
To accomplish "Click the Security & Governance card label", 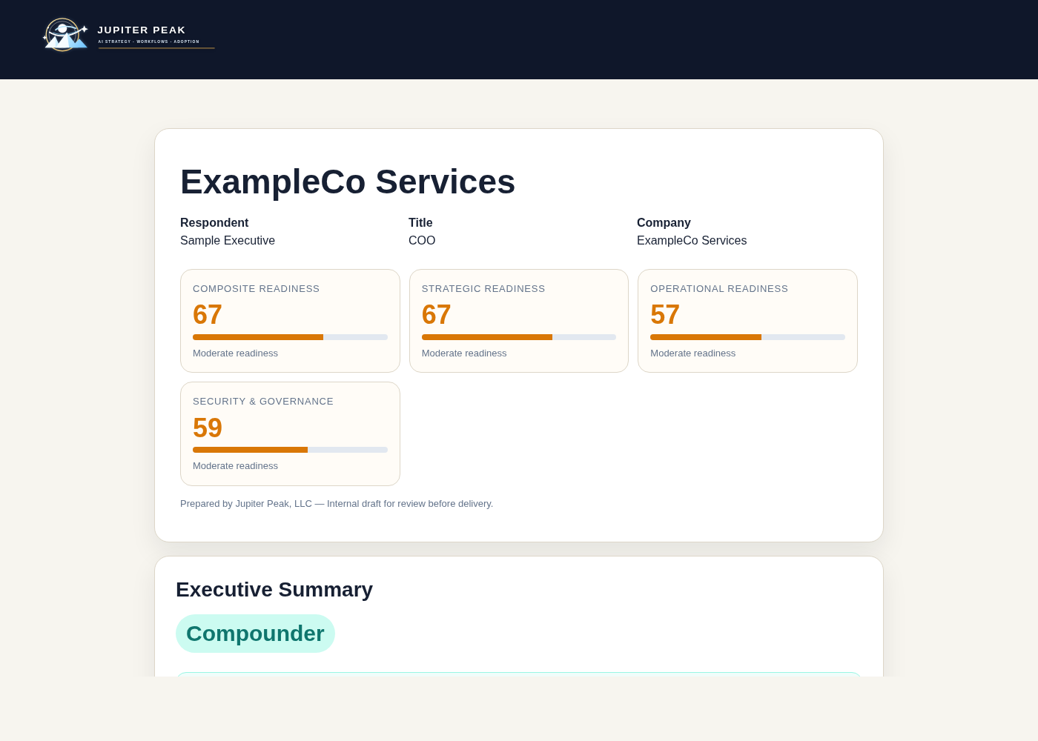I will [x=263, y=401].
